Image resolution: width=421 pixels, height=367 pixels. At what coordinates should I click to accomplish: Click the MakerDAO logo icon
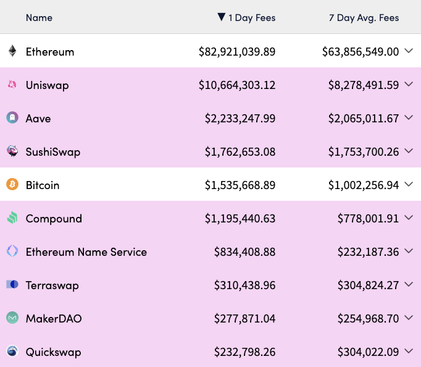12,318
